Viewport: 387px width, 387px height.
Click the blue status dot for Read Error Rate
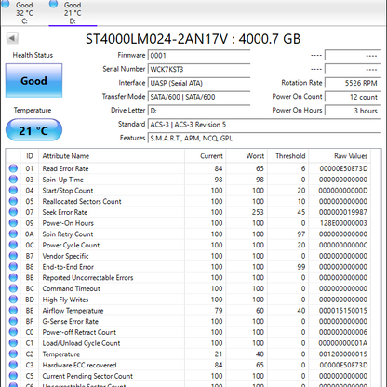coord(13,168)
